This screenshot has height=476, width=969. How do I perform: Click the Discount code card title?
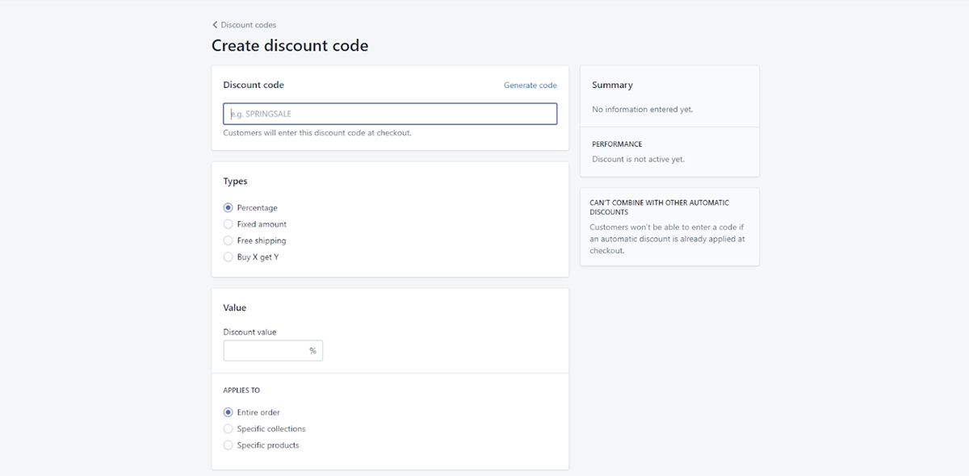point(254,85)
